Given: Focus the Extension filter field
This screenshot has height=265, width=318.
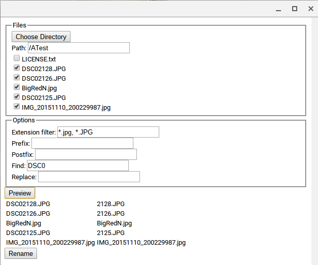Looking at the screenshot, I should (108, 132).
